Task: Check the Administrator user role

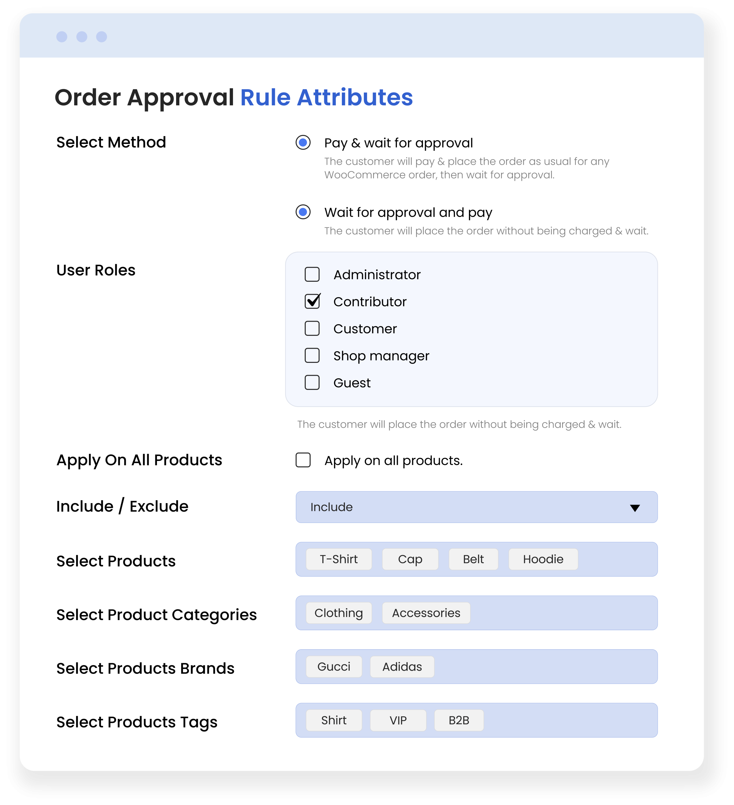Action: click(312, 275)
